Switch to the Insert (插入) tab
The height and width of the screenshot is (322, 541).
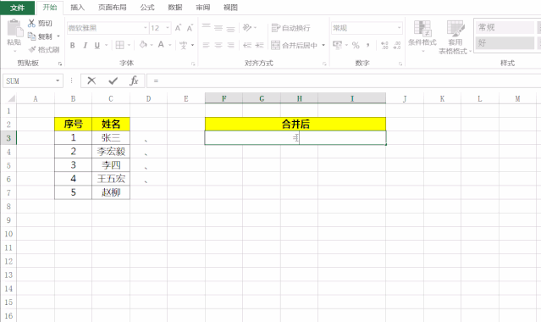click(x=77, y=8)
